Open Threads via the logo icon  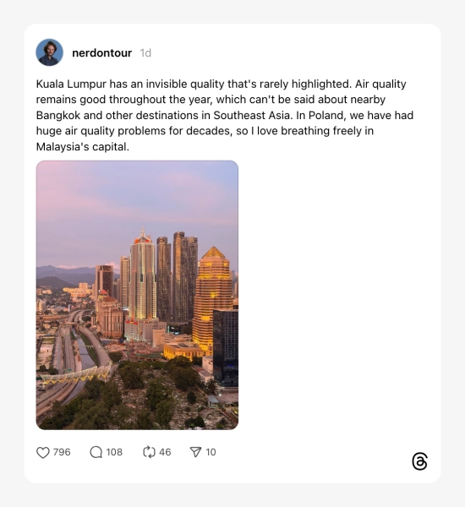point(419,461)
